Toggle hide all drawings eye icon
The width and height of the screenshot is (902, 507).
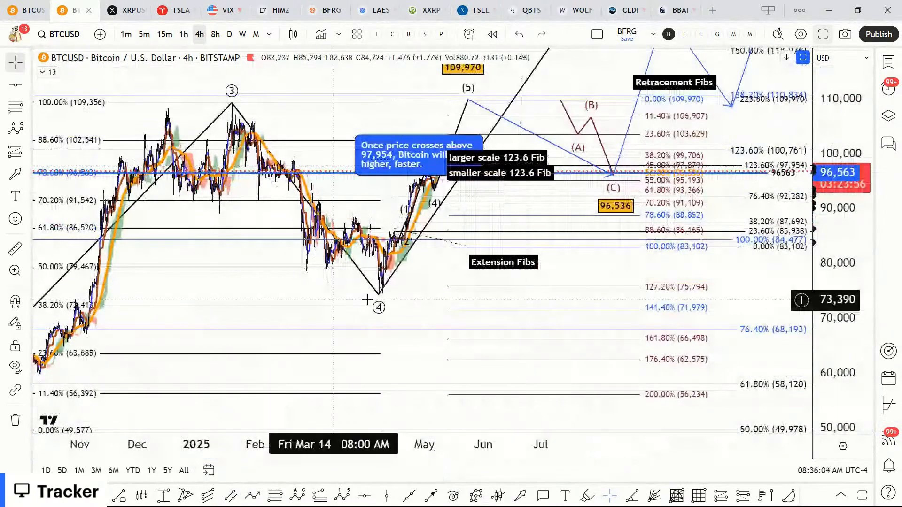pyautogui.click(x=15, y=367)
